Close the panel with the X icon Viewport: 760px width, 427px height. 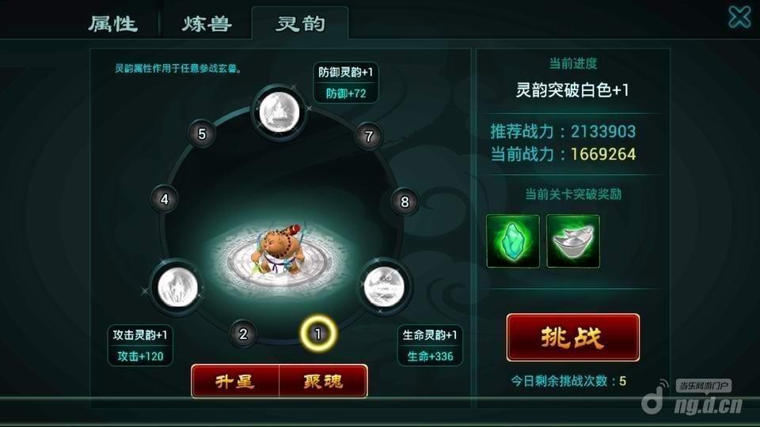[739, 17]
